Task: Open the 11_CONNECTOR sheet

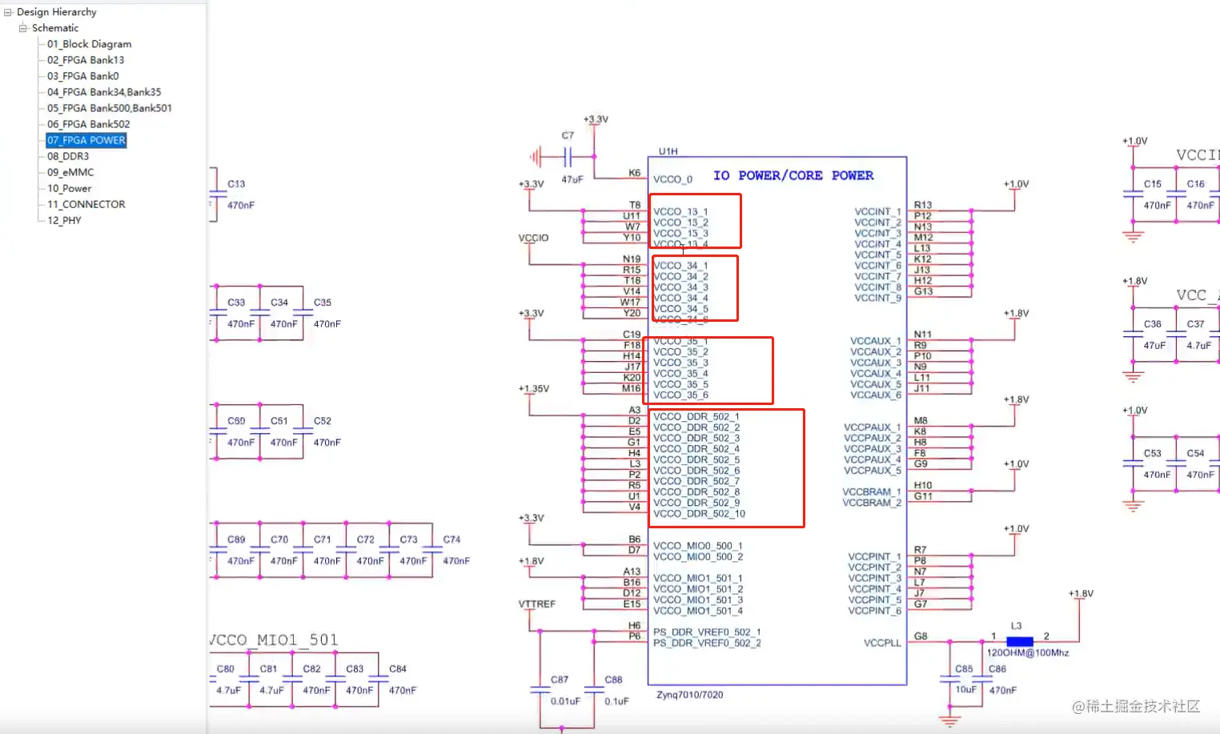Action: click(x=86, y=204)
